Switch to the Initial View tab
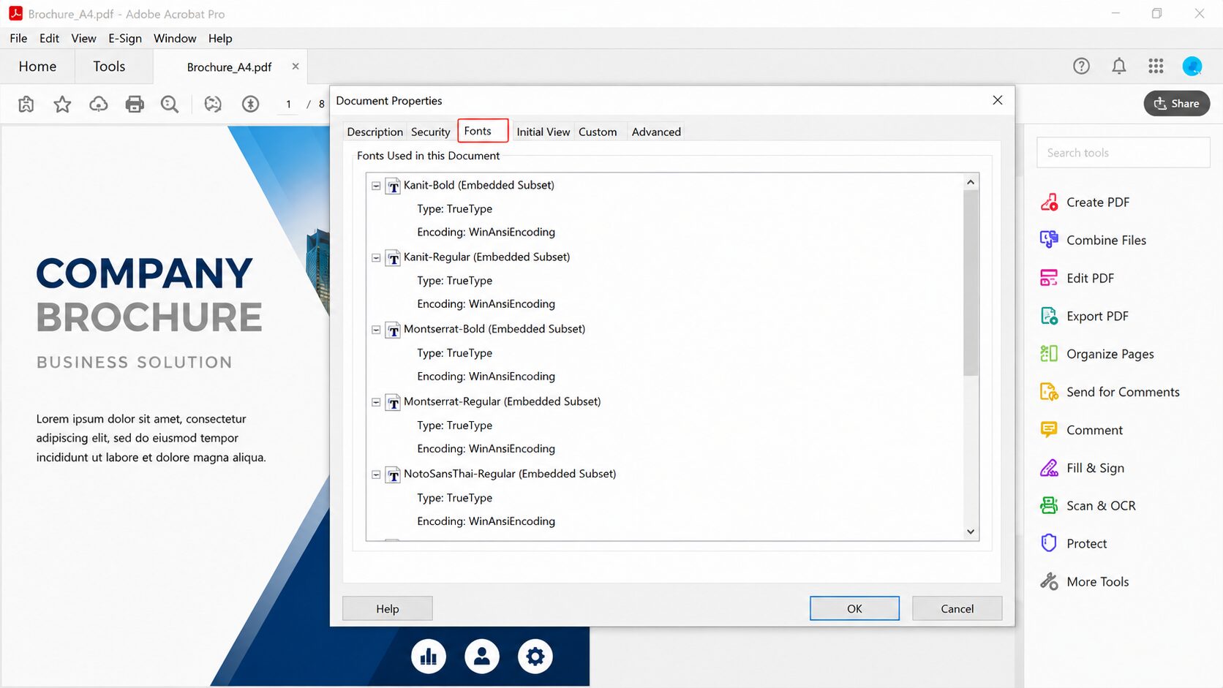The image size is (1223, 688). click(x=543, y=132)
